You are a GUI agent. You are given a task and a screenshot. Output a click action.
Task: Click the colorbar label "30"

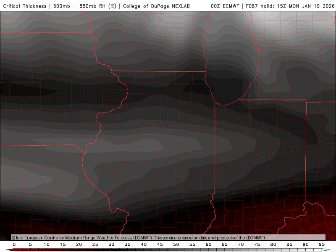pyautogui.click(x=111, y=244)
